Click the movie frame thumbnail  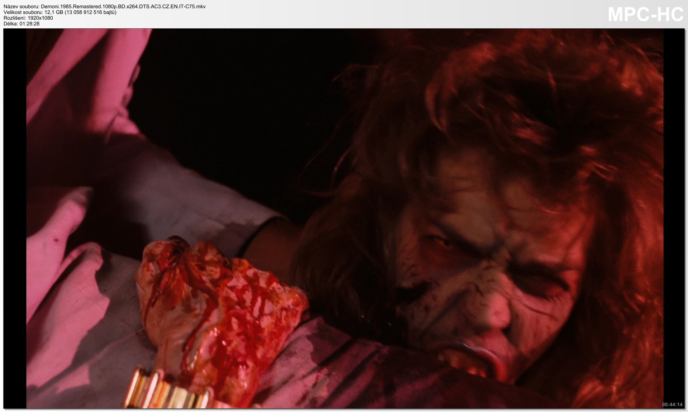tap(344, 219)
